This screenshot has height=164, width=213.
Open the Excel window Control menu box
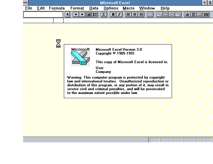click(x=26, y=3)
